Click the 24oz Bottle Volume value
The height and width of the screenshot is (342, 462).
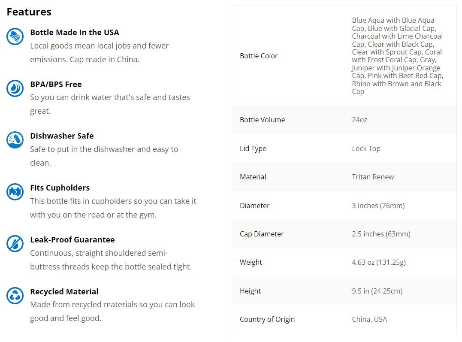(x=359, y=120)
